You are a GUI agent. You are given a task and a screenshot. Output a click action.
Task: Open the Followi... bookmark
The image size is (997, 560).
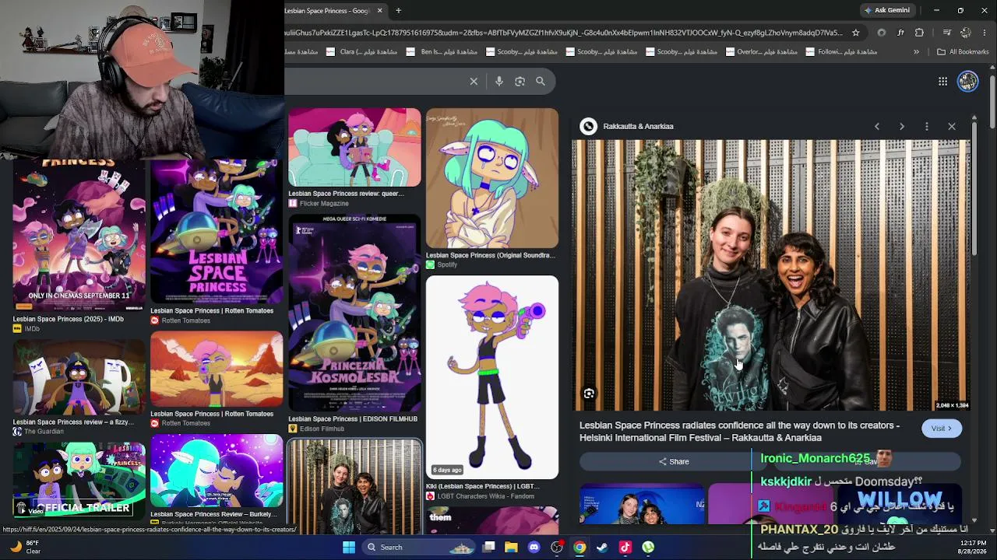(x=841, y=52)
